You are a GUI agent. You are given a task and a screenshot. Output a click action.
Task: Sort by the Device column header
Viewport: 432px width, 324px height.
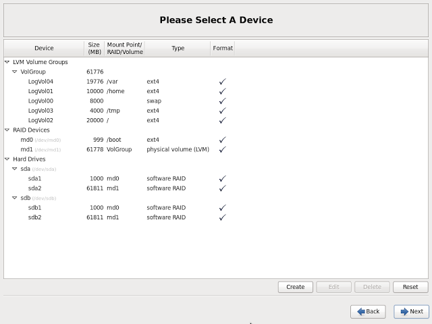coord(44,48)
